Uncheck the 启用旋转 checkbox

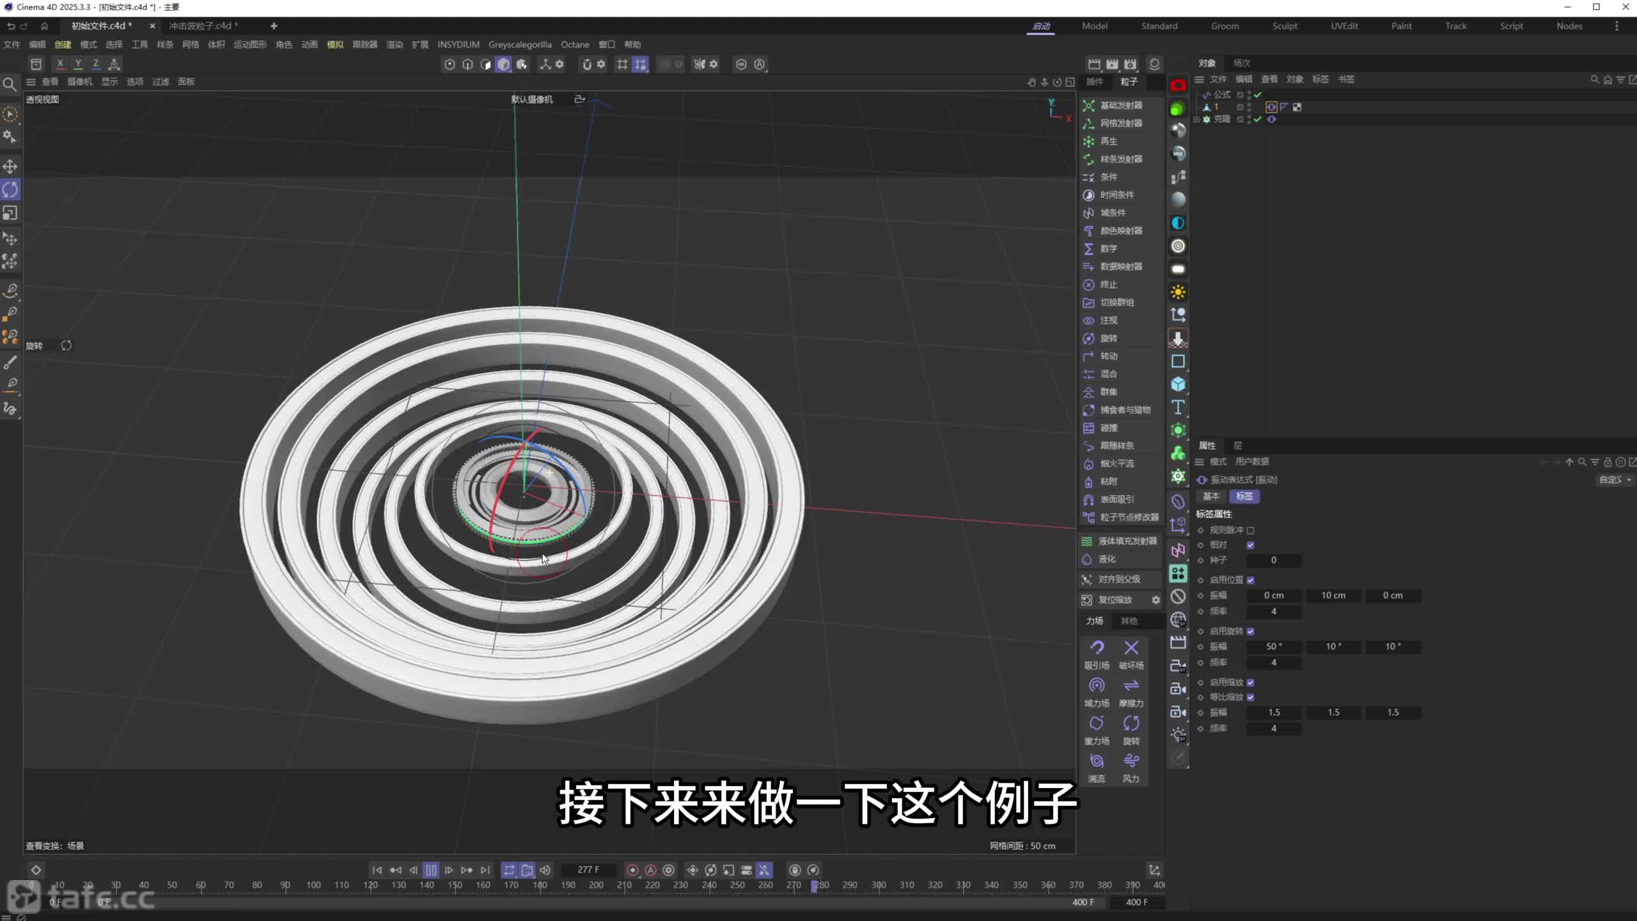tap(1251, 631)
